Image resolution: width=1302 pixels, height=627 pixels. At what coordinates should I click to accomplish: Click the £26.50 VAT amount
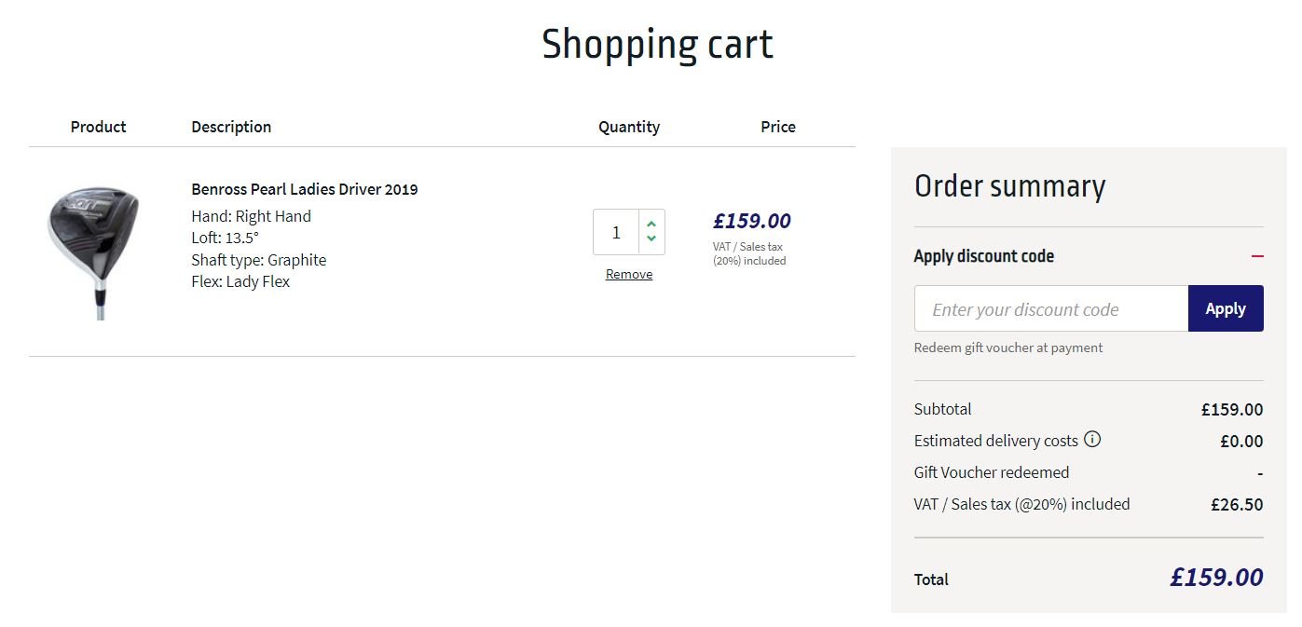point(1237,505)
